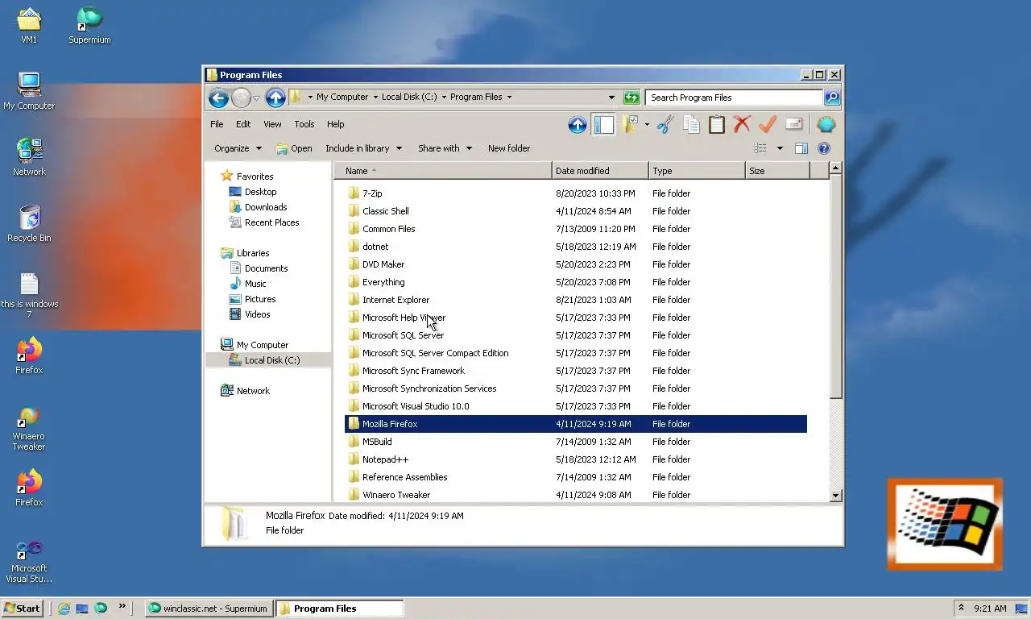Select the Classic Shell folder
Screen dimensions: 1031x619
[576, 211]
